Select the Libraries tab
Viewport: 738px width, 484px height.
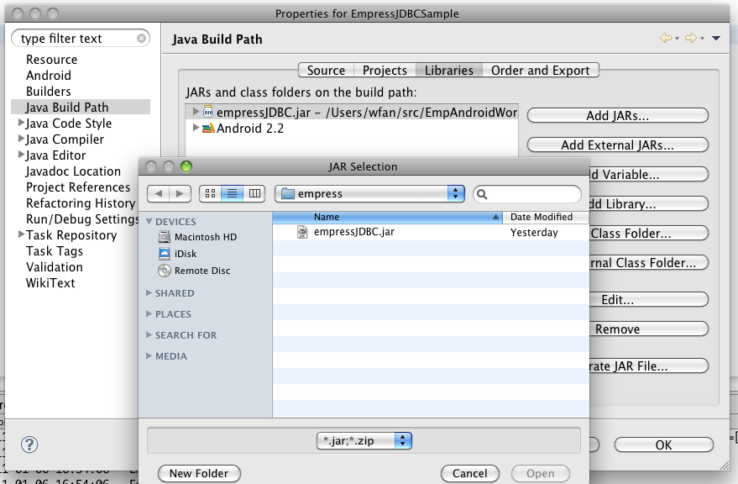[x=449, y=71]
